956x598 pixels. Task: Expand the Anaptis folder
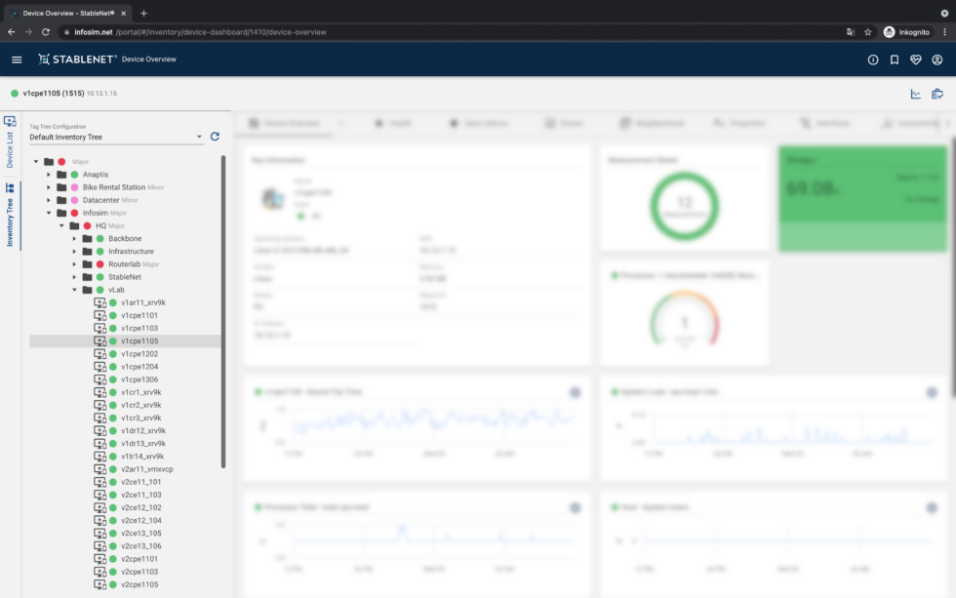(49, 175)
